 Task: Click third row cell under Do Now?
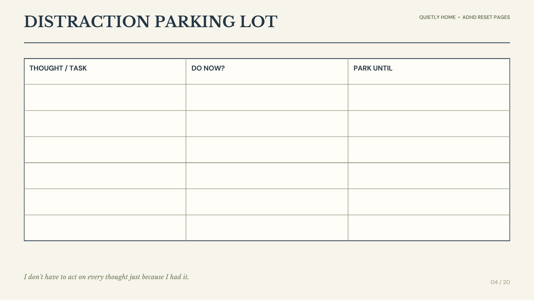pyautogui.click(x=267, y=150)
